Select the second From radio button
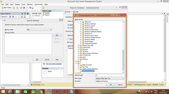The height and width of the screenshot is (94, 169). [x=68, y=42]
